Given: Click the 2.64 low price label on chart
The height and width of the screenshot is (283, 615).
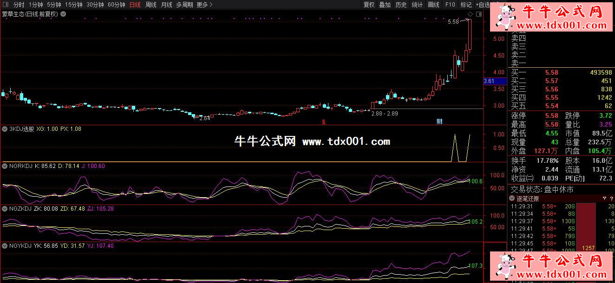Looking at the screenshot, I should pyautogui.click(x=204, y=118).
